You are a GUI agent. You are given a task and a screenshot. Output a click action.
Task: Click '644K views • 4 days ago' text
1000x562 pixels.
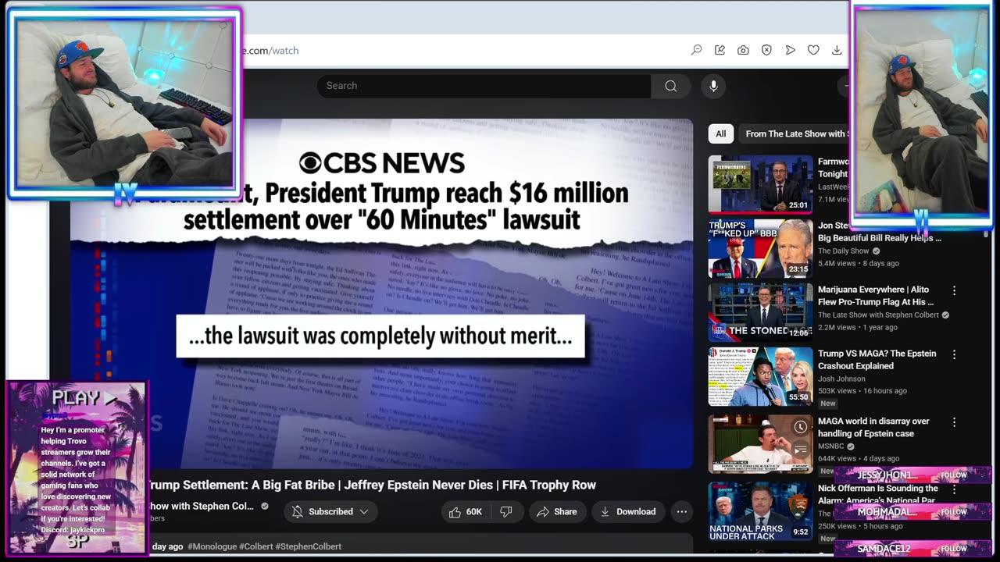click(x=859, y=458)
